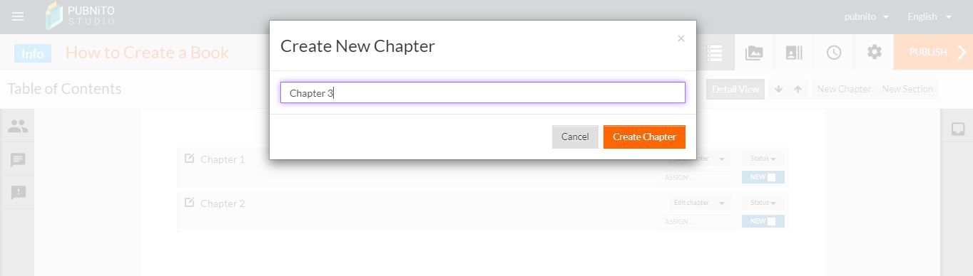The image size is (973, 276).
Task: Open the inbox icon on right panel
Action: point(958,129)
